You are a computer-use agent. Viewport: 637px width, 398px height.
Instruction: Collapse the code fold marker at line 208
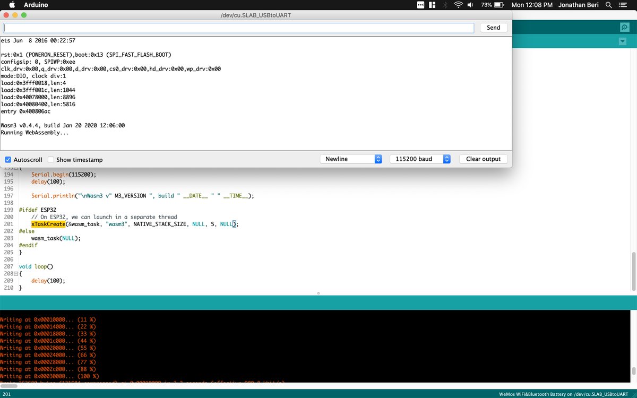pos(16,274)
